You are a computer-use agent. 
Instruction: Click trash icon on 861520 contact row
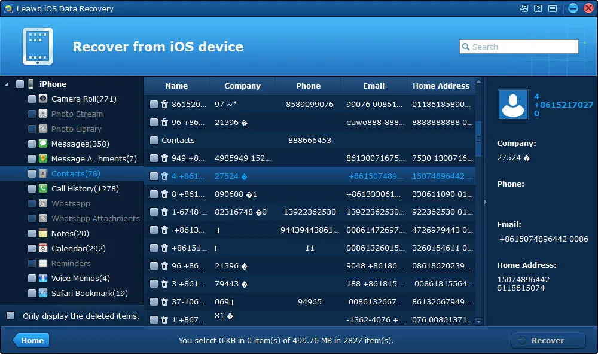tap(164, 105)
